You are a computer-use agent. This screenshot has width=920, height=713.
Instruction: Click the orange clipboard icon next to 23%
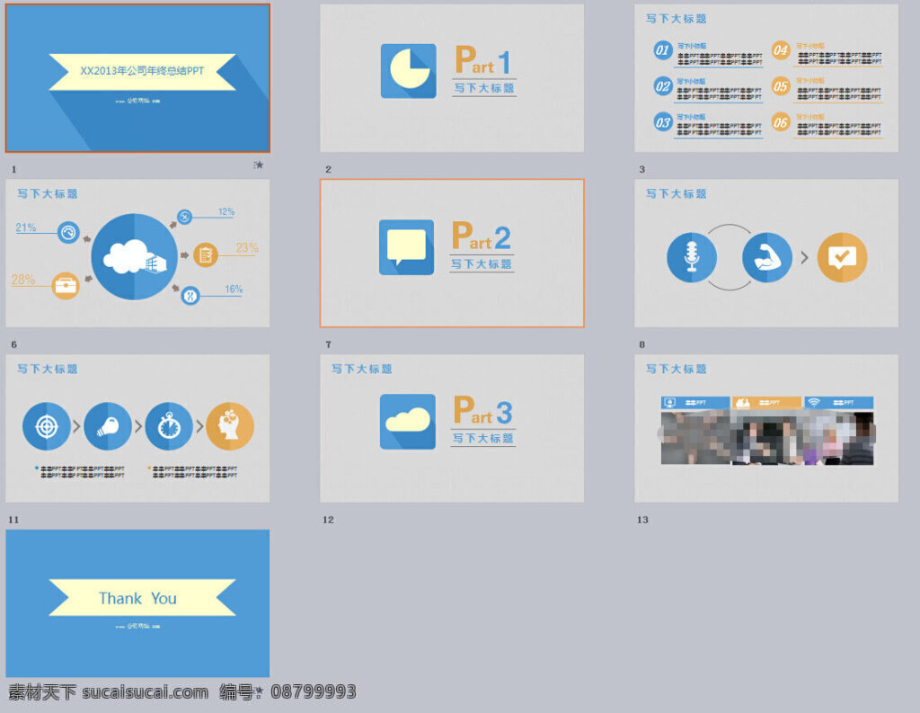[x=206, y=254]
